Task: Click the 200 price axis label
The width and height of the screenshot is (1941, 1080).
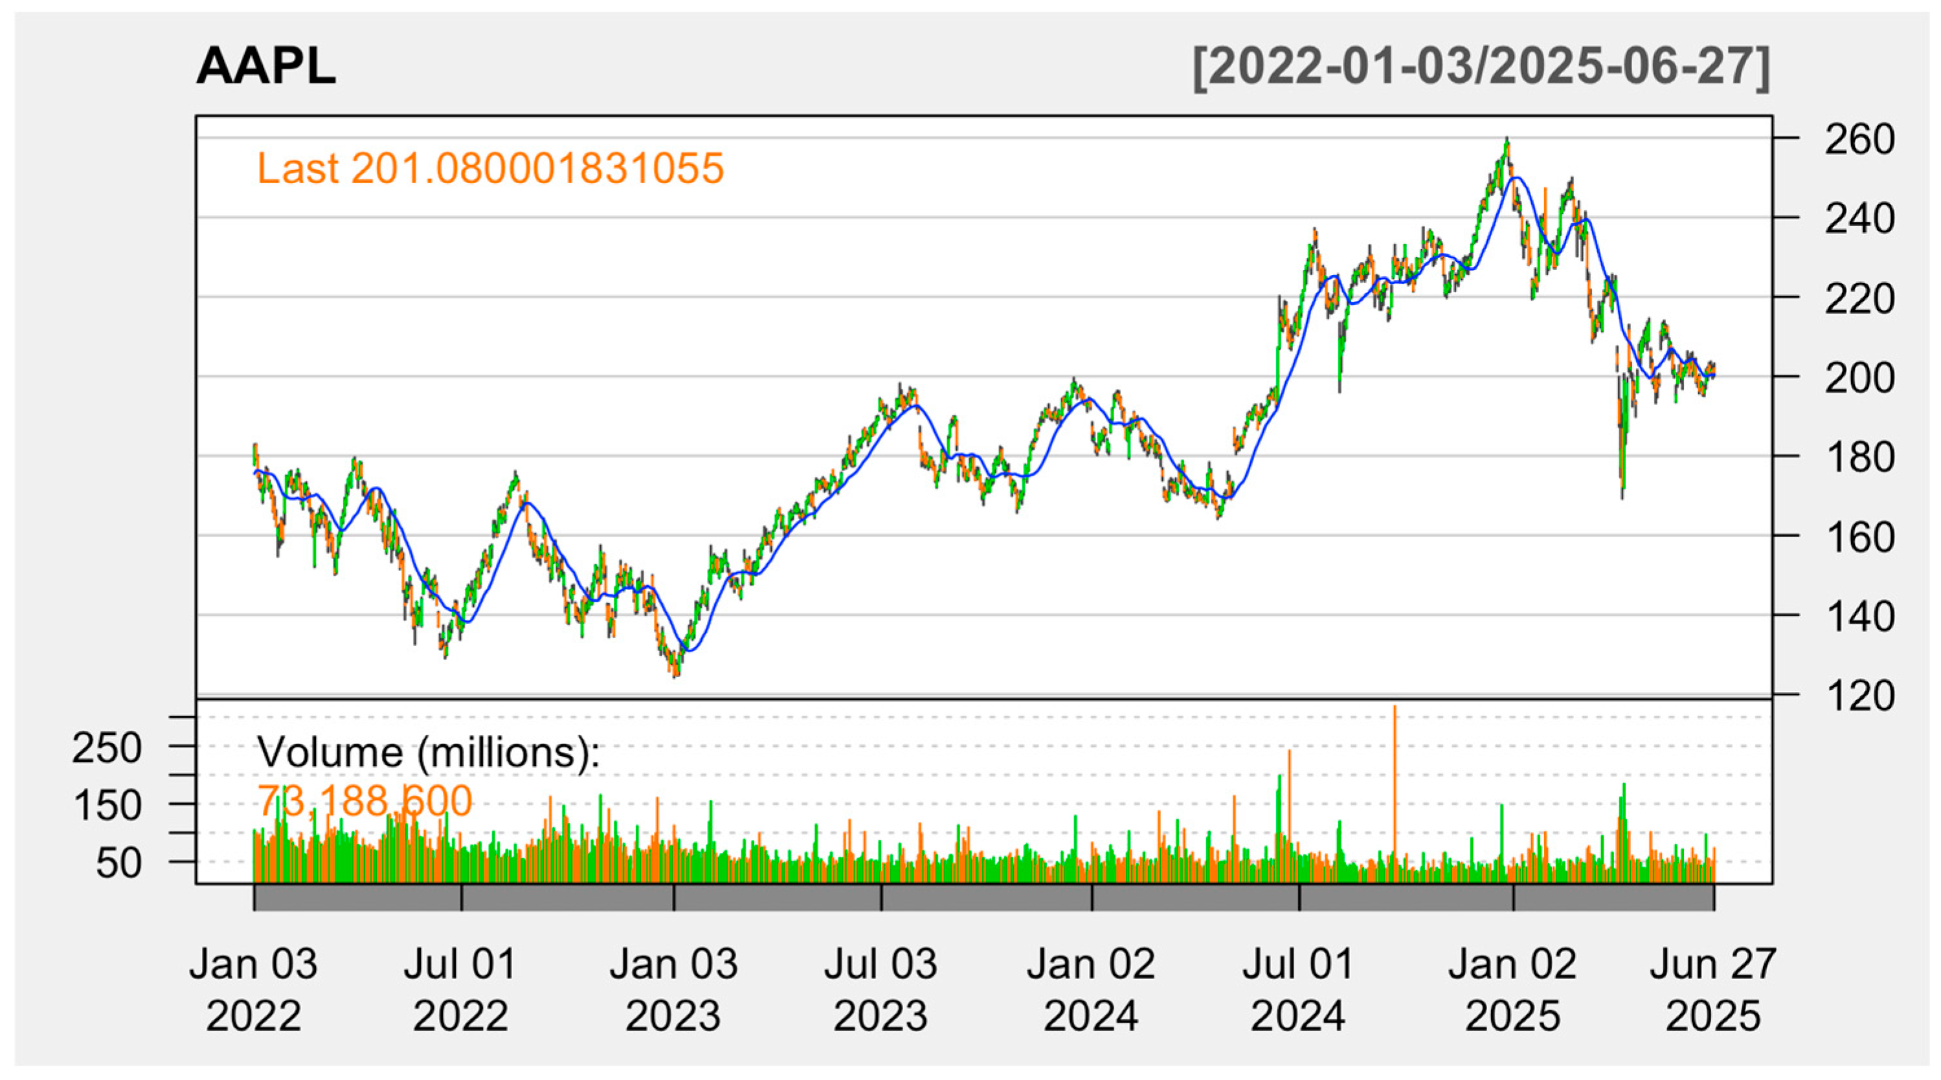Action: (x=1859, y=378)
